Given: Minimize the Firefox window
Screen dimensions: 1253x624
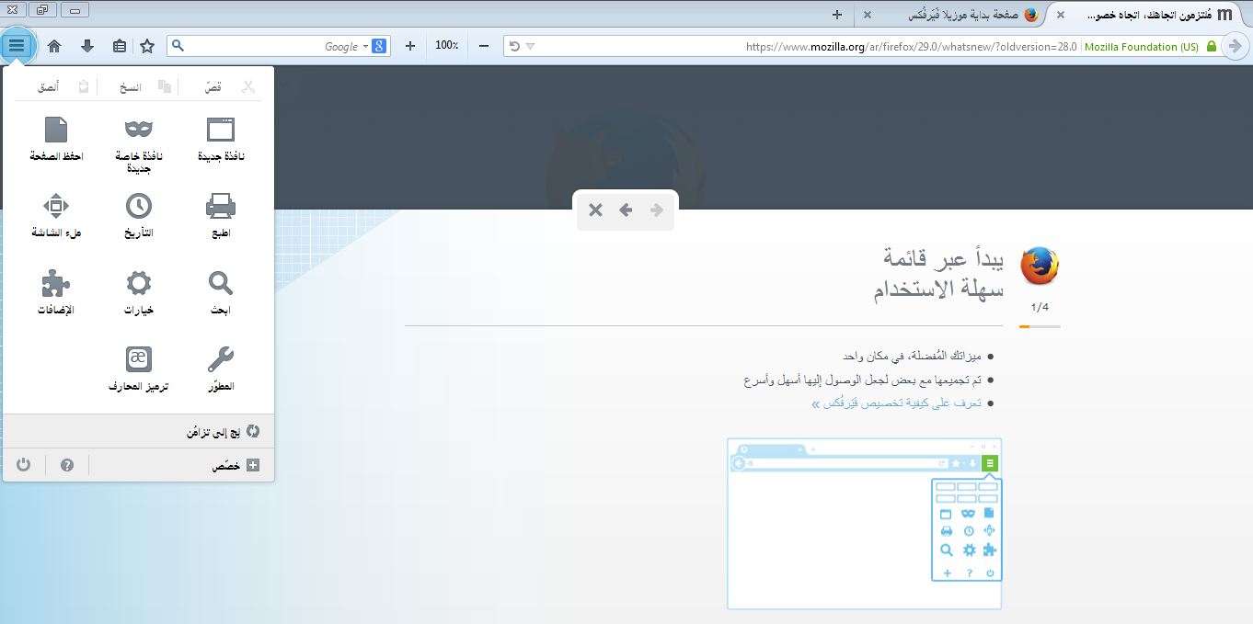Looking at the screenshot, I should 75,9.
